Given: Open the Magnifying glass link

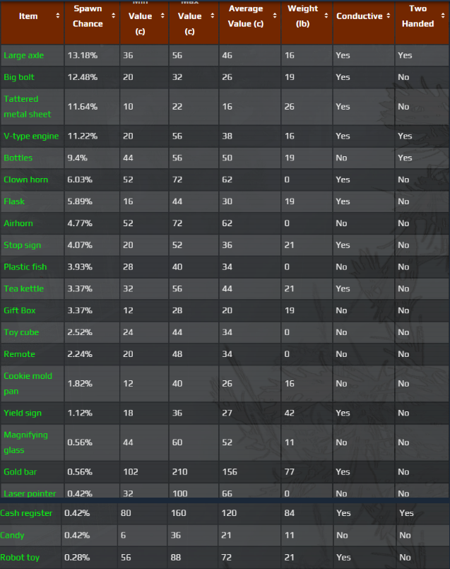Looking at the screenshot, I should point(25,442).
